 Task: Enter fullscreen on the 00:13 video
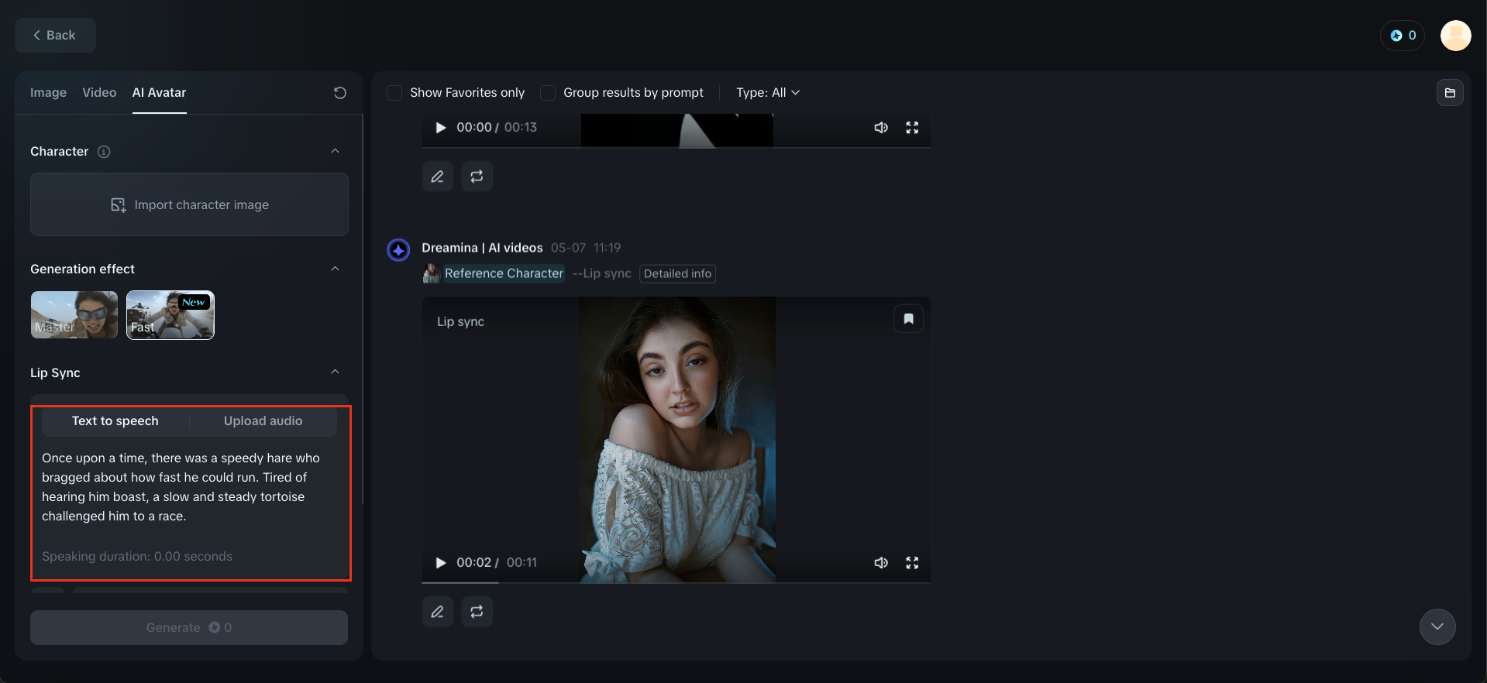[912, 128]
